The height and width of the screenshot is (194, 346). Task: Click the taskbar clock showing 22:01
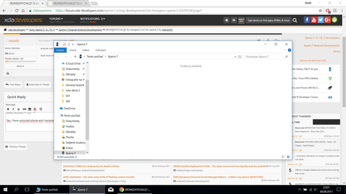[326, 189]
